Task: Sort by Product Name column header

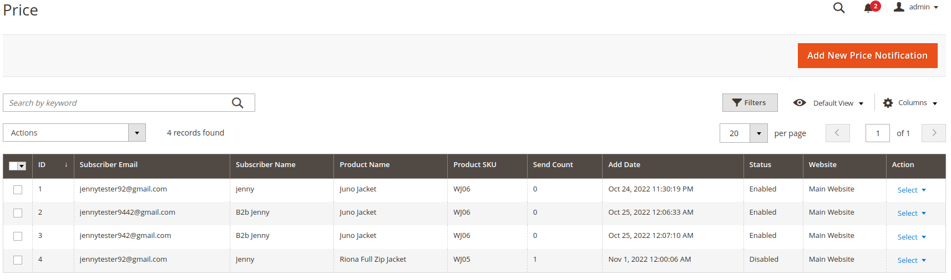Action: [390, 165]
